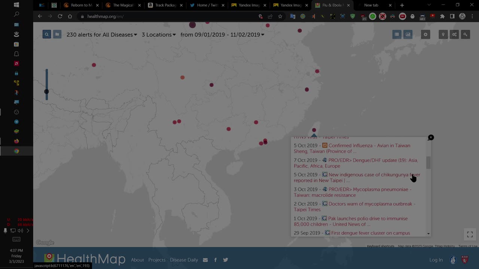Open Confirmed Influenza - Avian in Taiwan alert

[352, 148]
